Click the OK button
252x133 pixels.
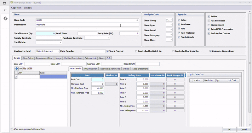pyautogui.click(x=229, y=130)
